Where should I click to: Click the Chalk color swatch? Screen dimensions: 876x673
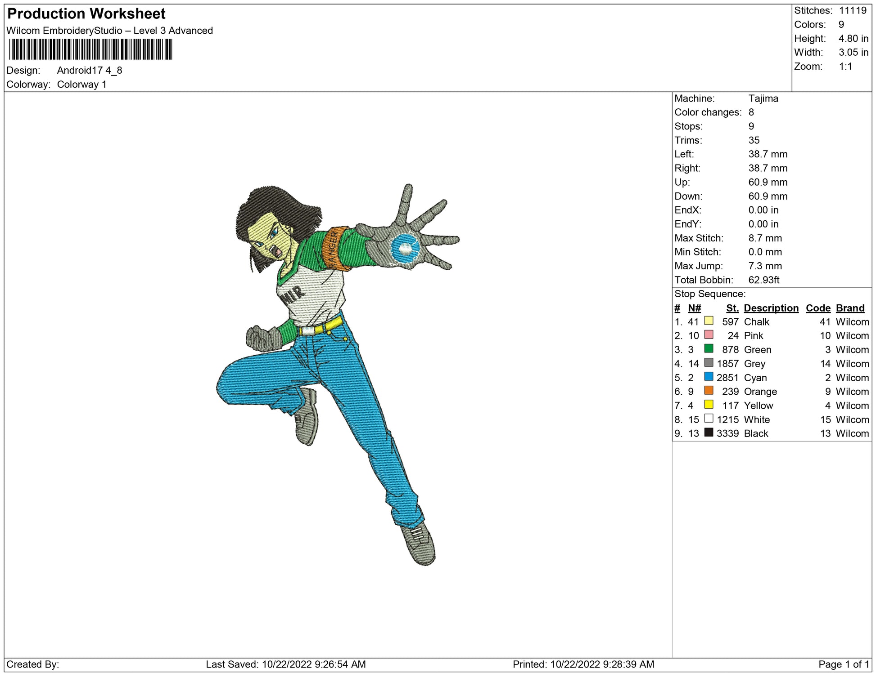(709, 321)
